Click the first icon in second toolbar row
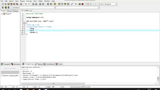Screen dimensions: 160x90 pyautogui.click(x=3, y=7)
